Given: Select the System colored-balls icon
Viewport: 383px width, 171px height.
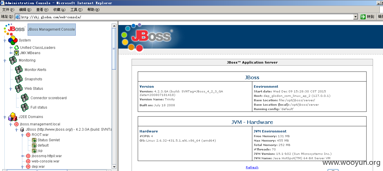Looking at the screenshot, I should click(13, 40).
